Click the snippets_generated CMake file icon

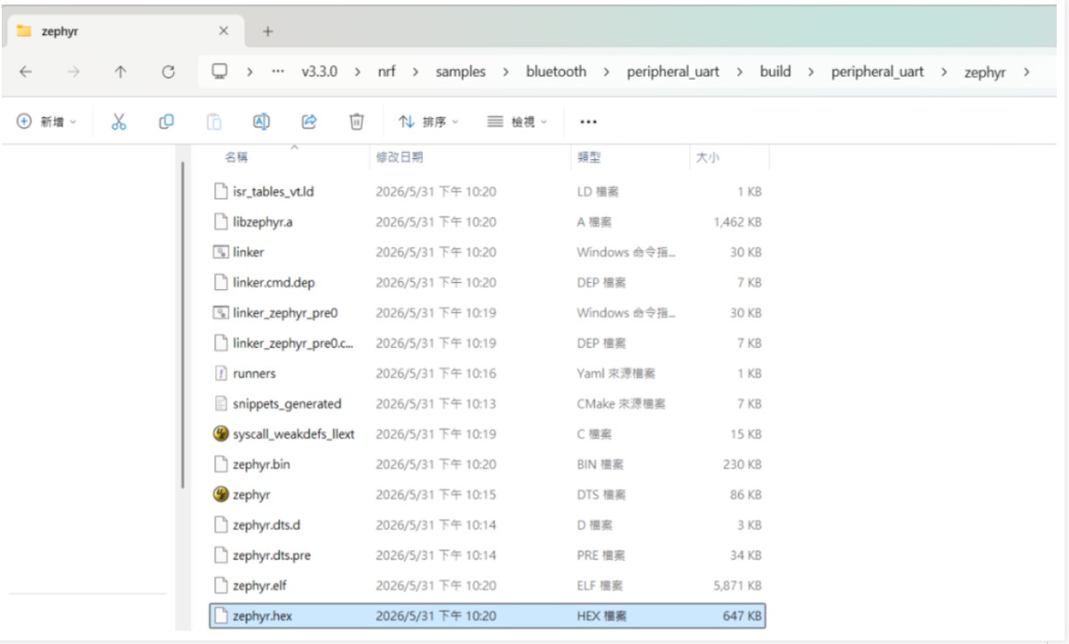221,403
